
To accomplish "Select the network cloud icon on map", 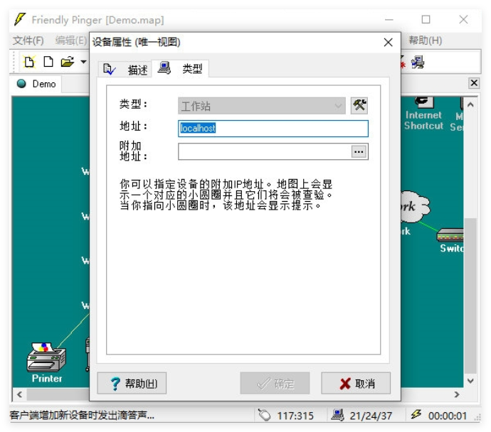I will [x=416, y=207].
